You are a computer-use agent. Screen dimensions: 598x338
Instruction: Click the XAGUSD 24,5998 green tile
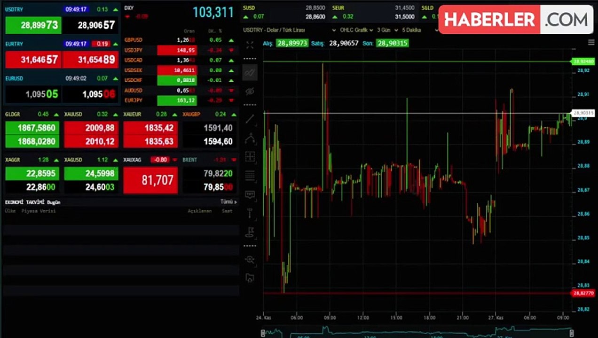click(91, 173)
